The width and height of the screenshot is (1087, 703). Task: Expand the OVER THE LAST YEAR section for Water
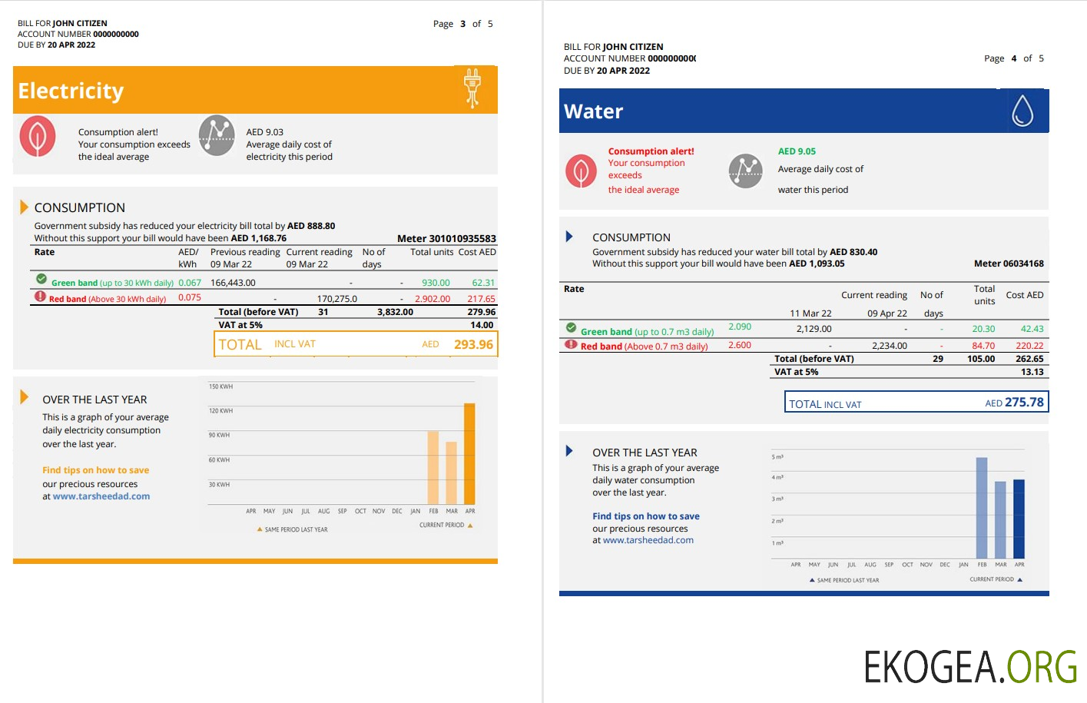[x=568, y=451]
